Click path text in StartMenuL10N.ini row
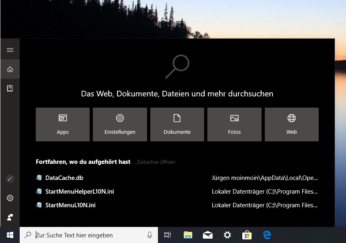 pyautogui.click(x=265, y=205)
